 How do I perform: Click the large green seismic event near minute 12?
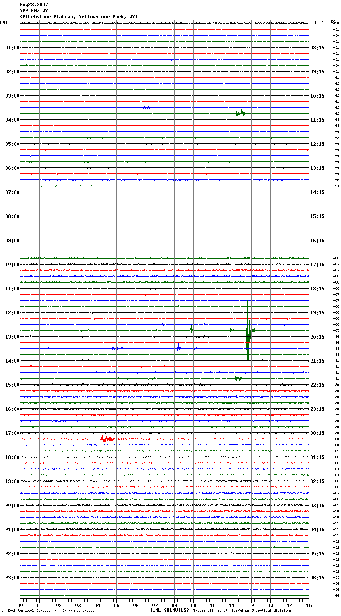248,330
